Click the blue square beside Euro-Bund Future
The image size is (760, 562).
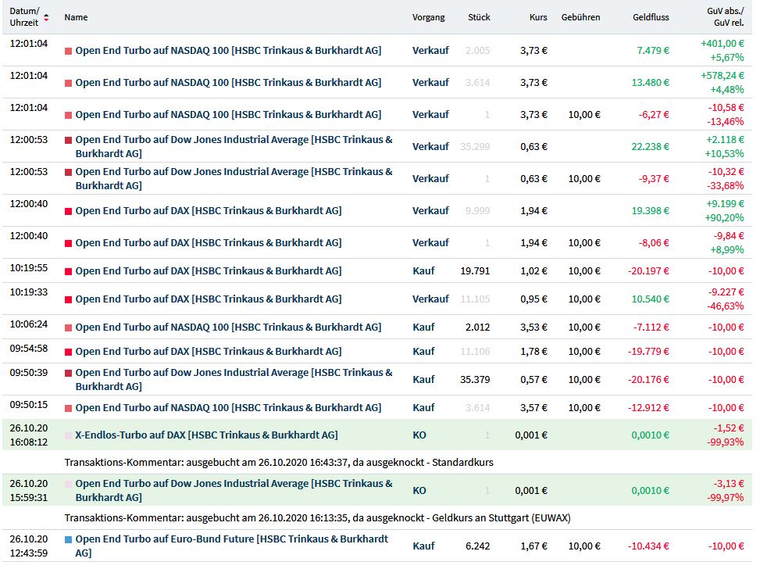(x=68, y=539)
